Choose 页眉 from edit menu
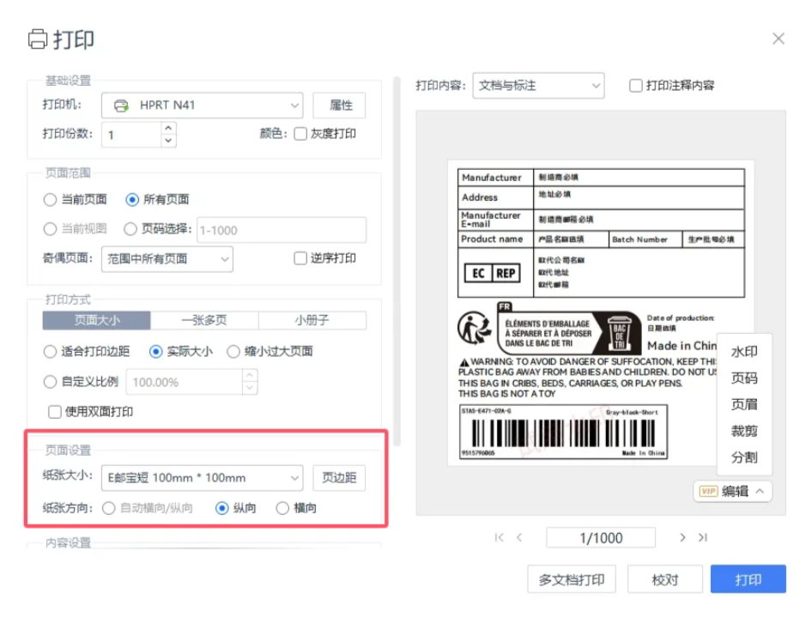The image size is (812, 618). (x=743, y=404)
